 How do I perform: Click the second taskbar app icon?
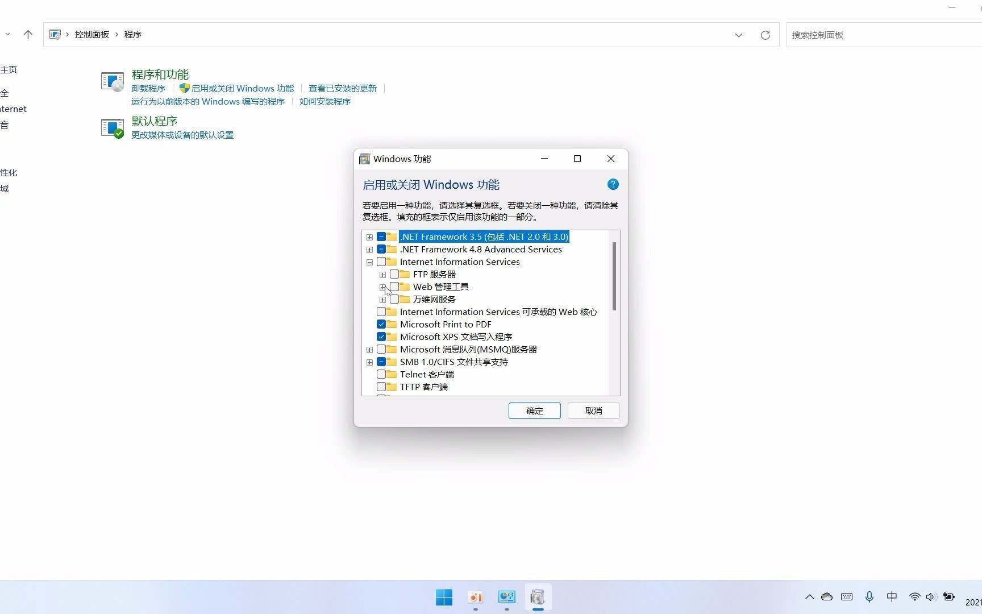476,597
